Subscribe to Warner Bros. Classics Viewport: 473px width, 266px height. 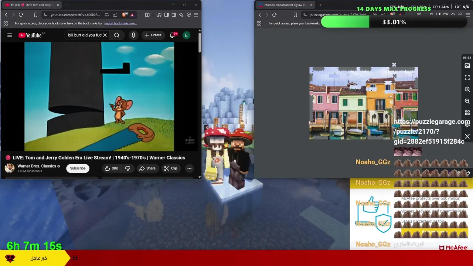tap(78, 168)
